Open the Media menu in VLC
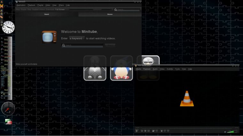The image size is (243, 136). pyautogui.click(x=138, y=69)
